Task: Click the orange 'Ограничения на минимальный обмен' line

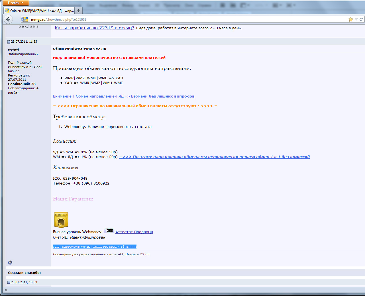Action: 135,106
